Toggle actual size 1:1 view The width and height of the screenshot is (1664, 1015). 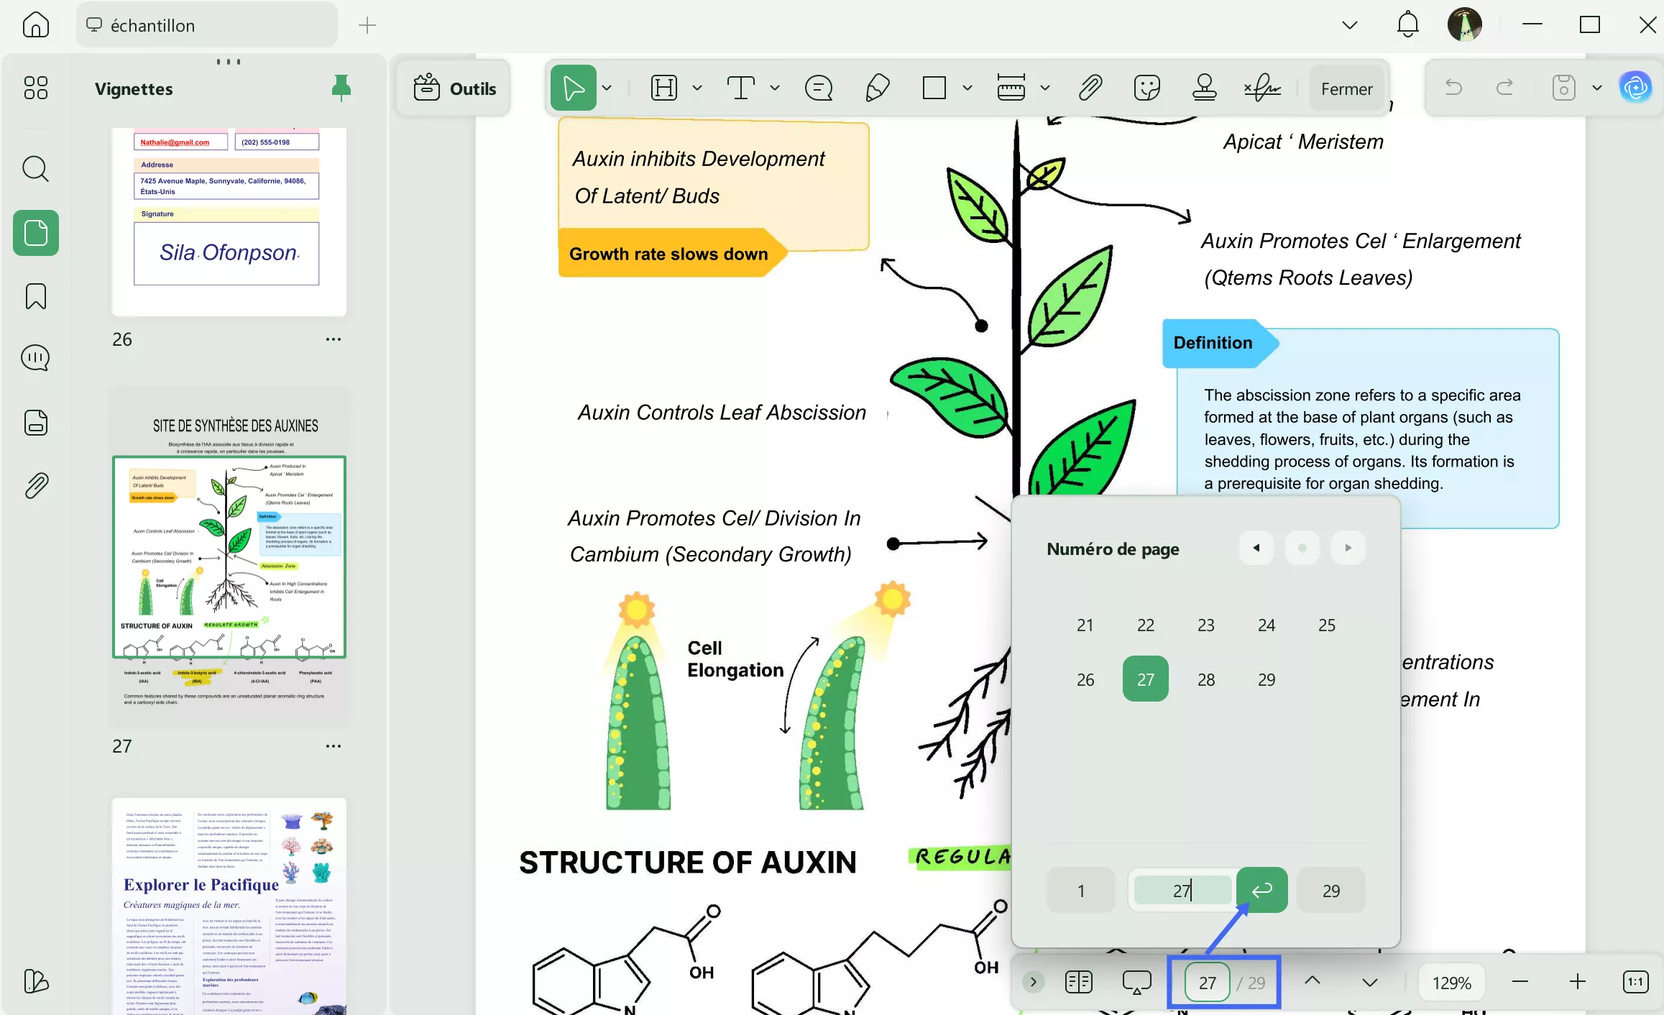(x=1635, y=981)
